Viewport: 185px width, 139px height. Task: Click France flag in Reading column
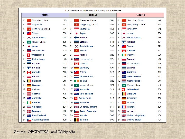[x=124, y=107]
